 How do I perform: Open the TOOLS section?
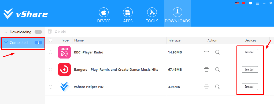pyautogui.click(x=152, y=15)
